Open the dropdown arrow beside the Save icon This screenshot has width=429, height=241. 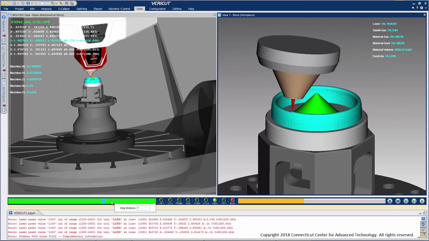tap(18, 3)
